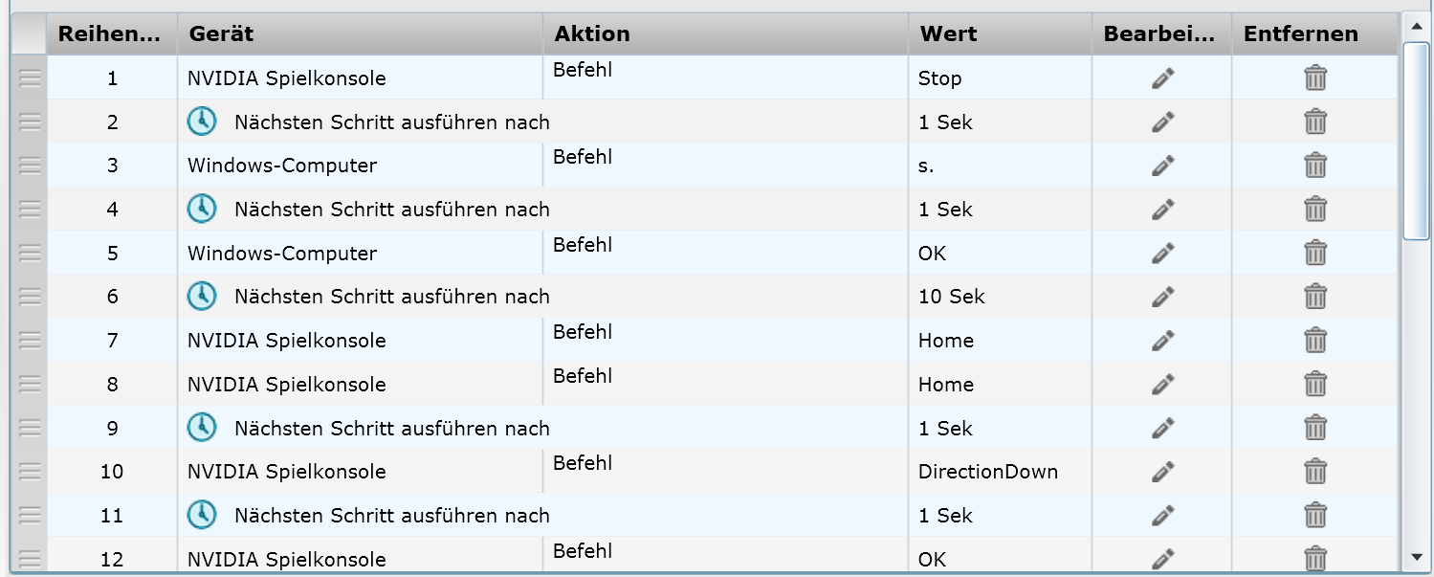Screen dimensions: 1434x577
Task: Click pencil icon for step 6 delay
Action: click(1162, 297)
